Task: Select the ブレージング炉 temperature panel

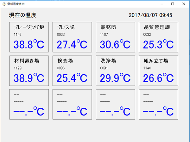Action: click(x=29, y=37)
